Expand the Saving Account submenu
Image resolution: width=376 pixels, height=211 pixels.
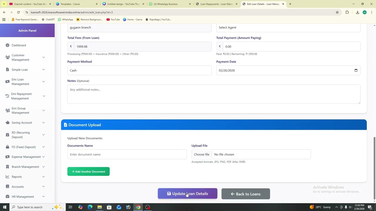pyautogui.click(x=43, y=122)
